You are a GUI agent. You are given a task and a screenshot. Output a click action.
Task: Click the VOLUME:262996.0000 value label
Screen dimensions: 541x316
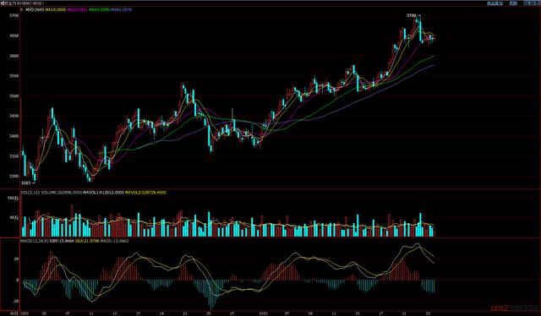tap(62, 193)
